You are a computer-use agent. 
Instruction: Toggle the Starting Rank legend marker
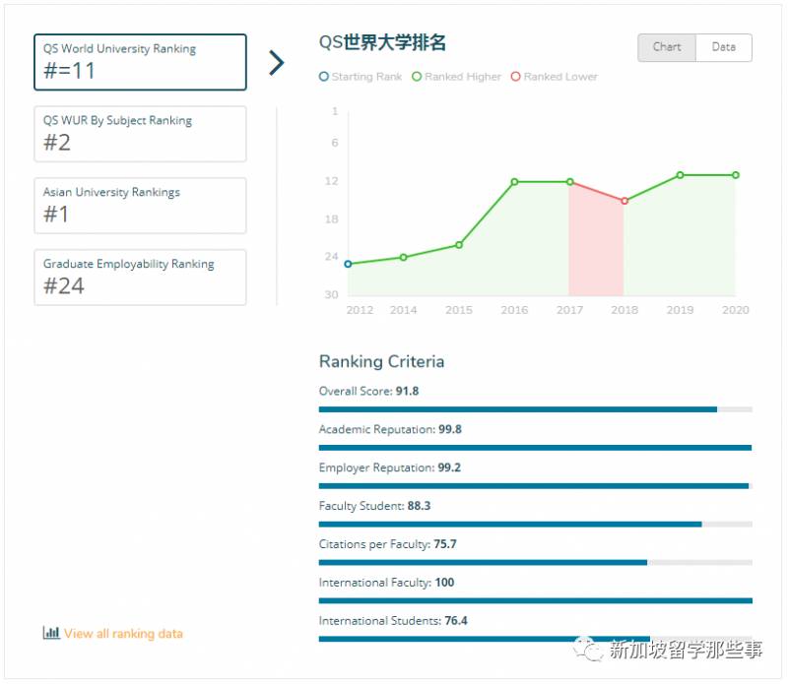coord(324,77)
